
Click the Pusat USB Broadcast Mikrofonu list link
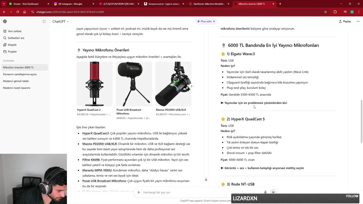click(x=104, y=181)
